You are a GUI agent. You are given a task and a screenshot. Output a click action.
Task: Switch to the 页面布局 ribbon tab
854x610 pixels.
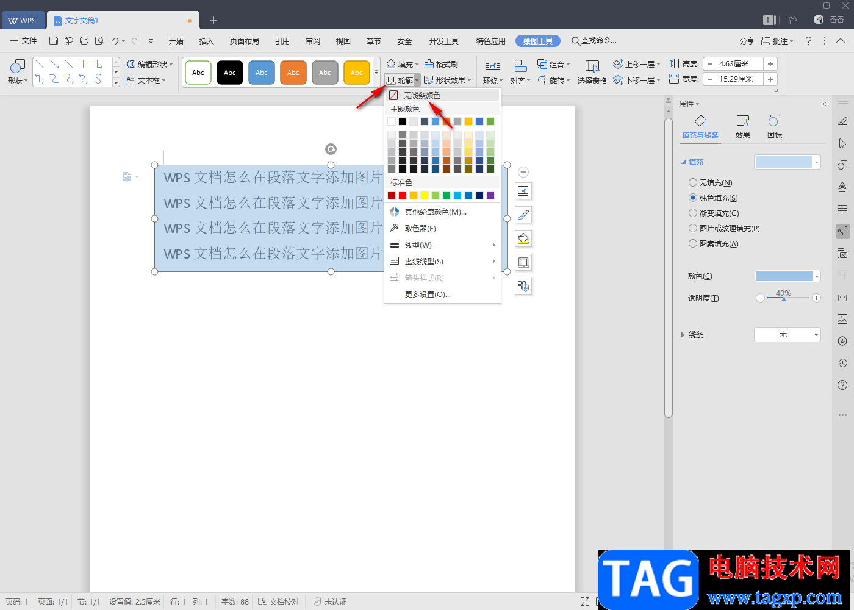coord(245,41)
